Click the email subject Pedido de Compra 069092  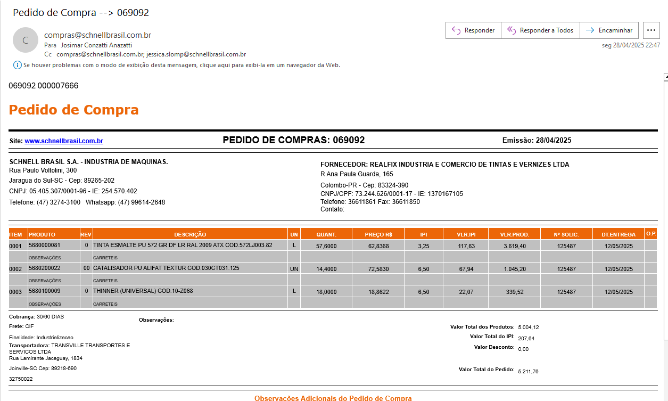tap(81, 13)
